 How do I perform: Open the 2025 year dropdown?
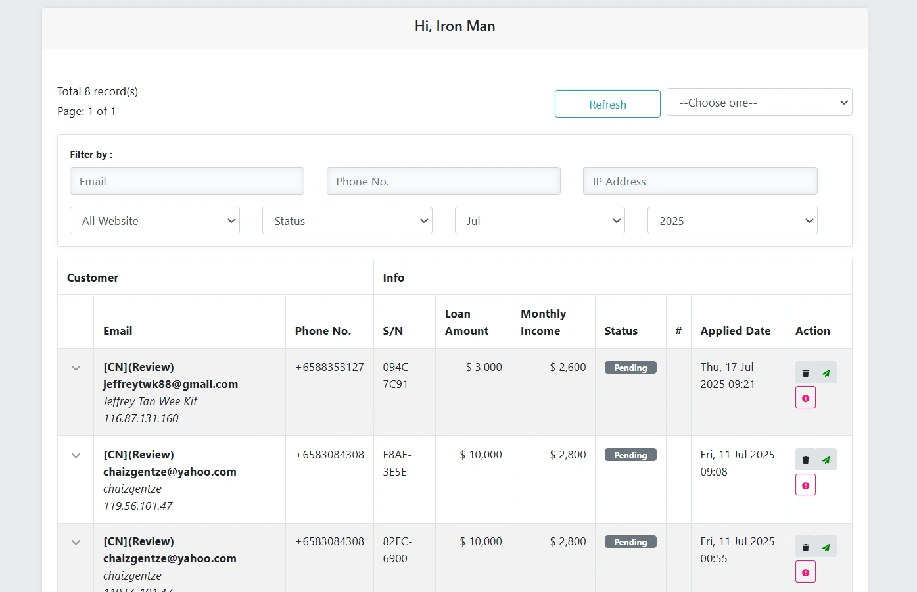pos(732,221)
